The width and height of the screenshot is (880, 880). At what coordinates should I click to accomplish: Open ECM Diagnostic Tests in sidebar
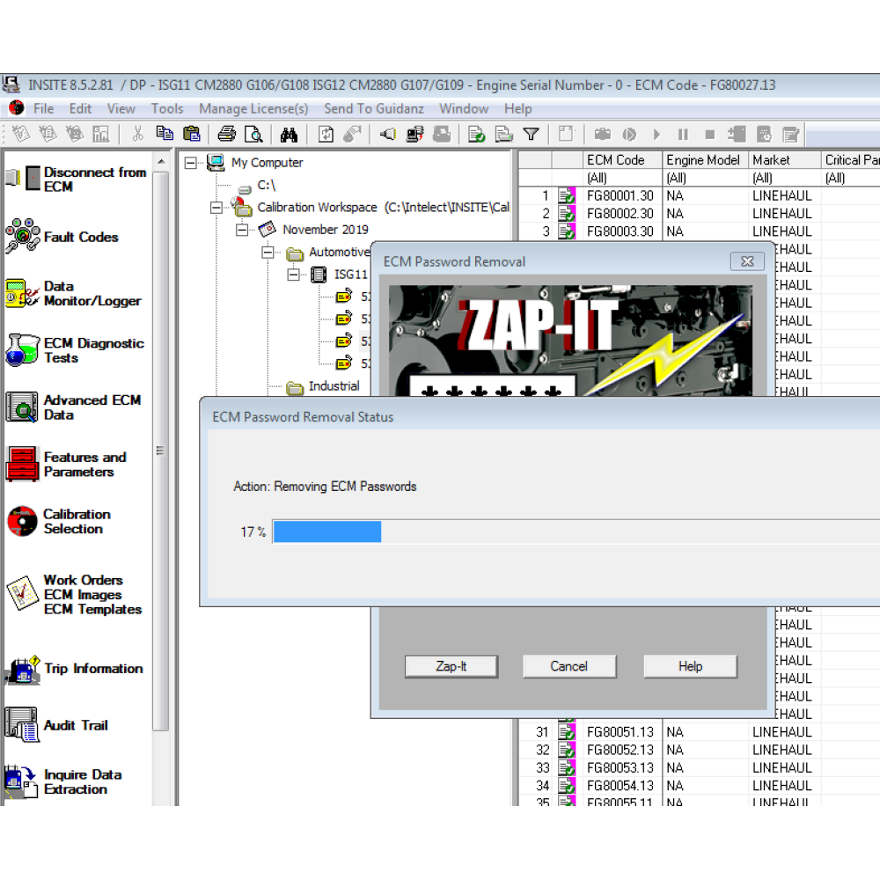75,350
